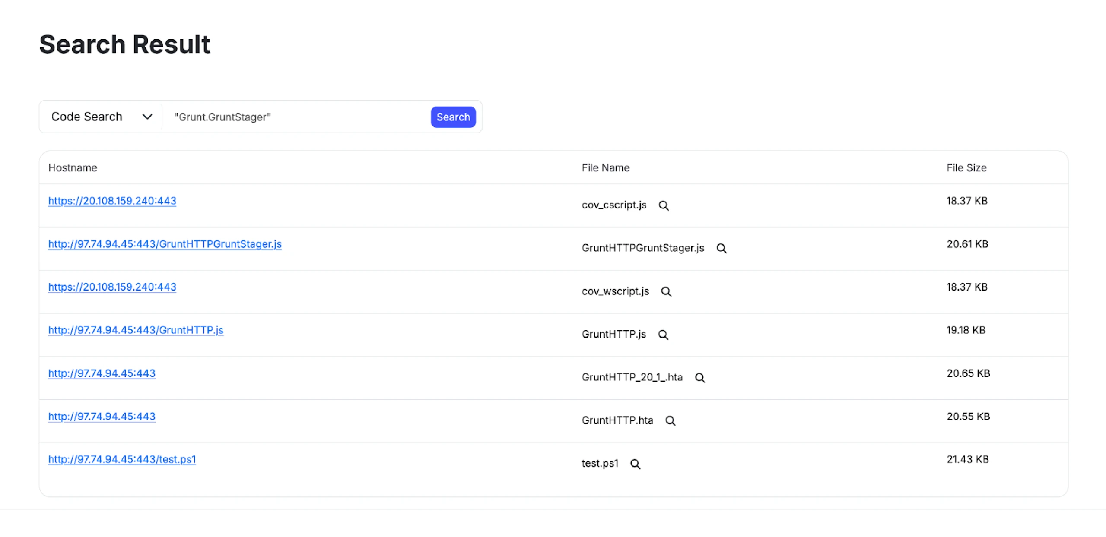Click magnifier icon next to cov_cscript.js
1106x537 pixels.
point(664,205)
